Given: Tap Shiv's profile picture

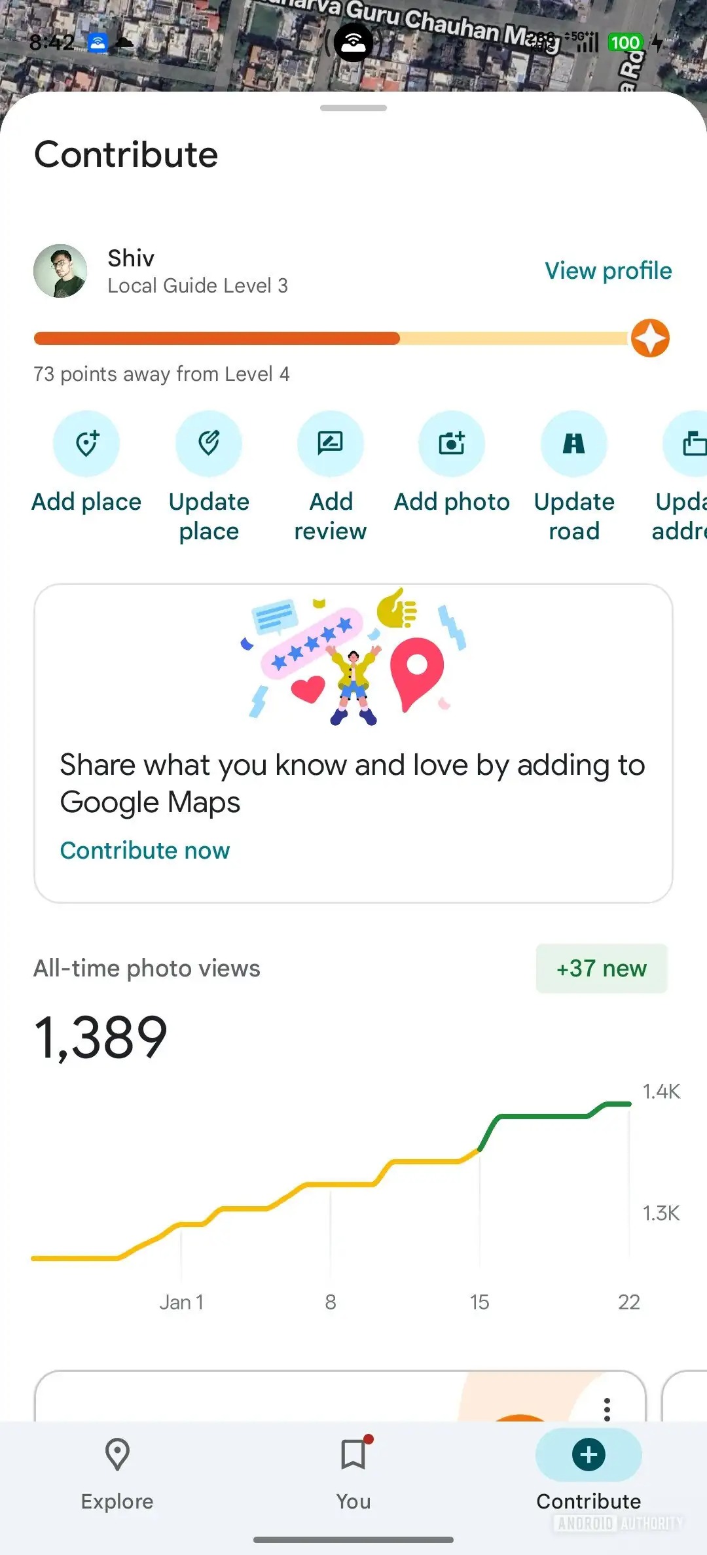Looking at the screenshot, I should tap(60, 271).
